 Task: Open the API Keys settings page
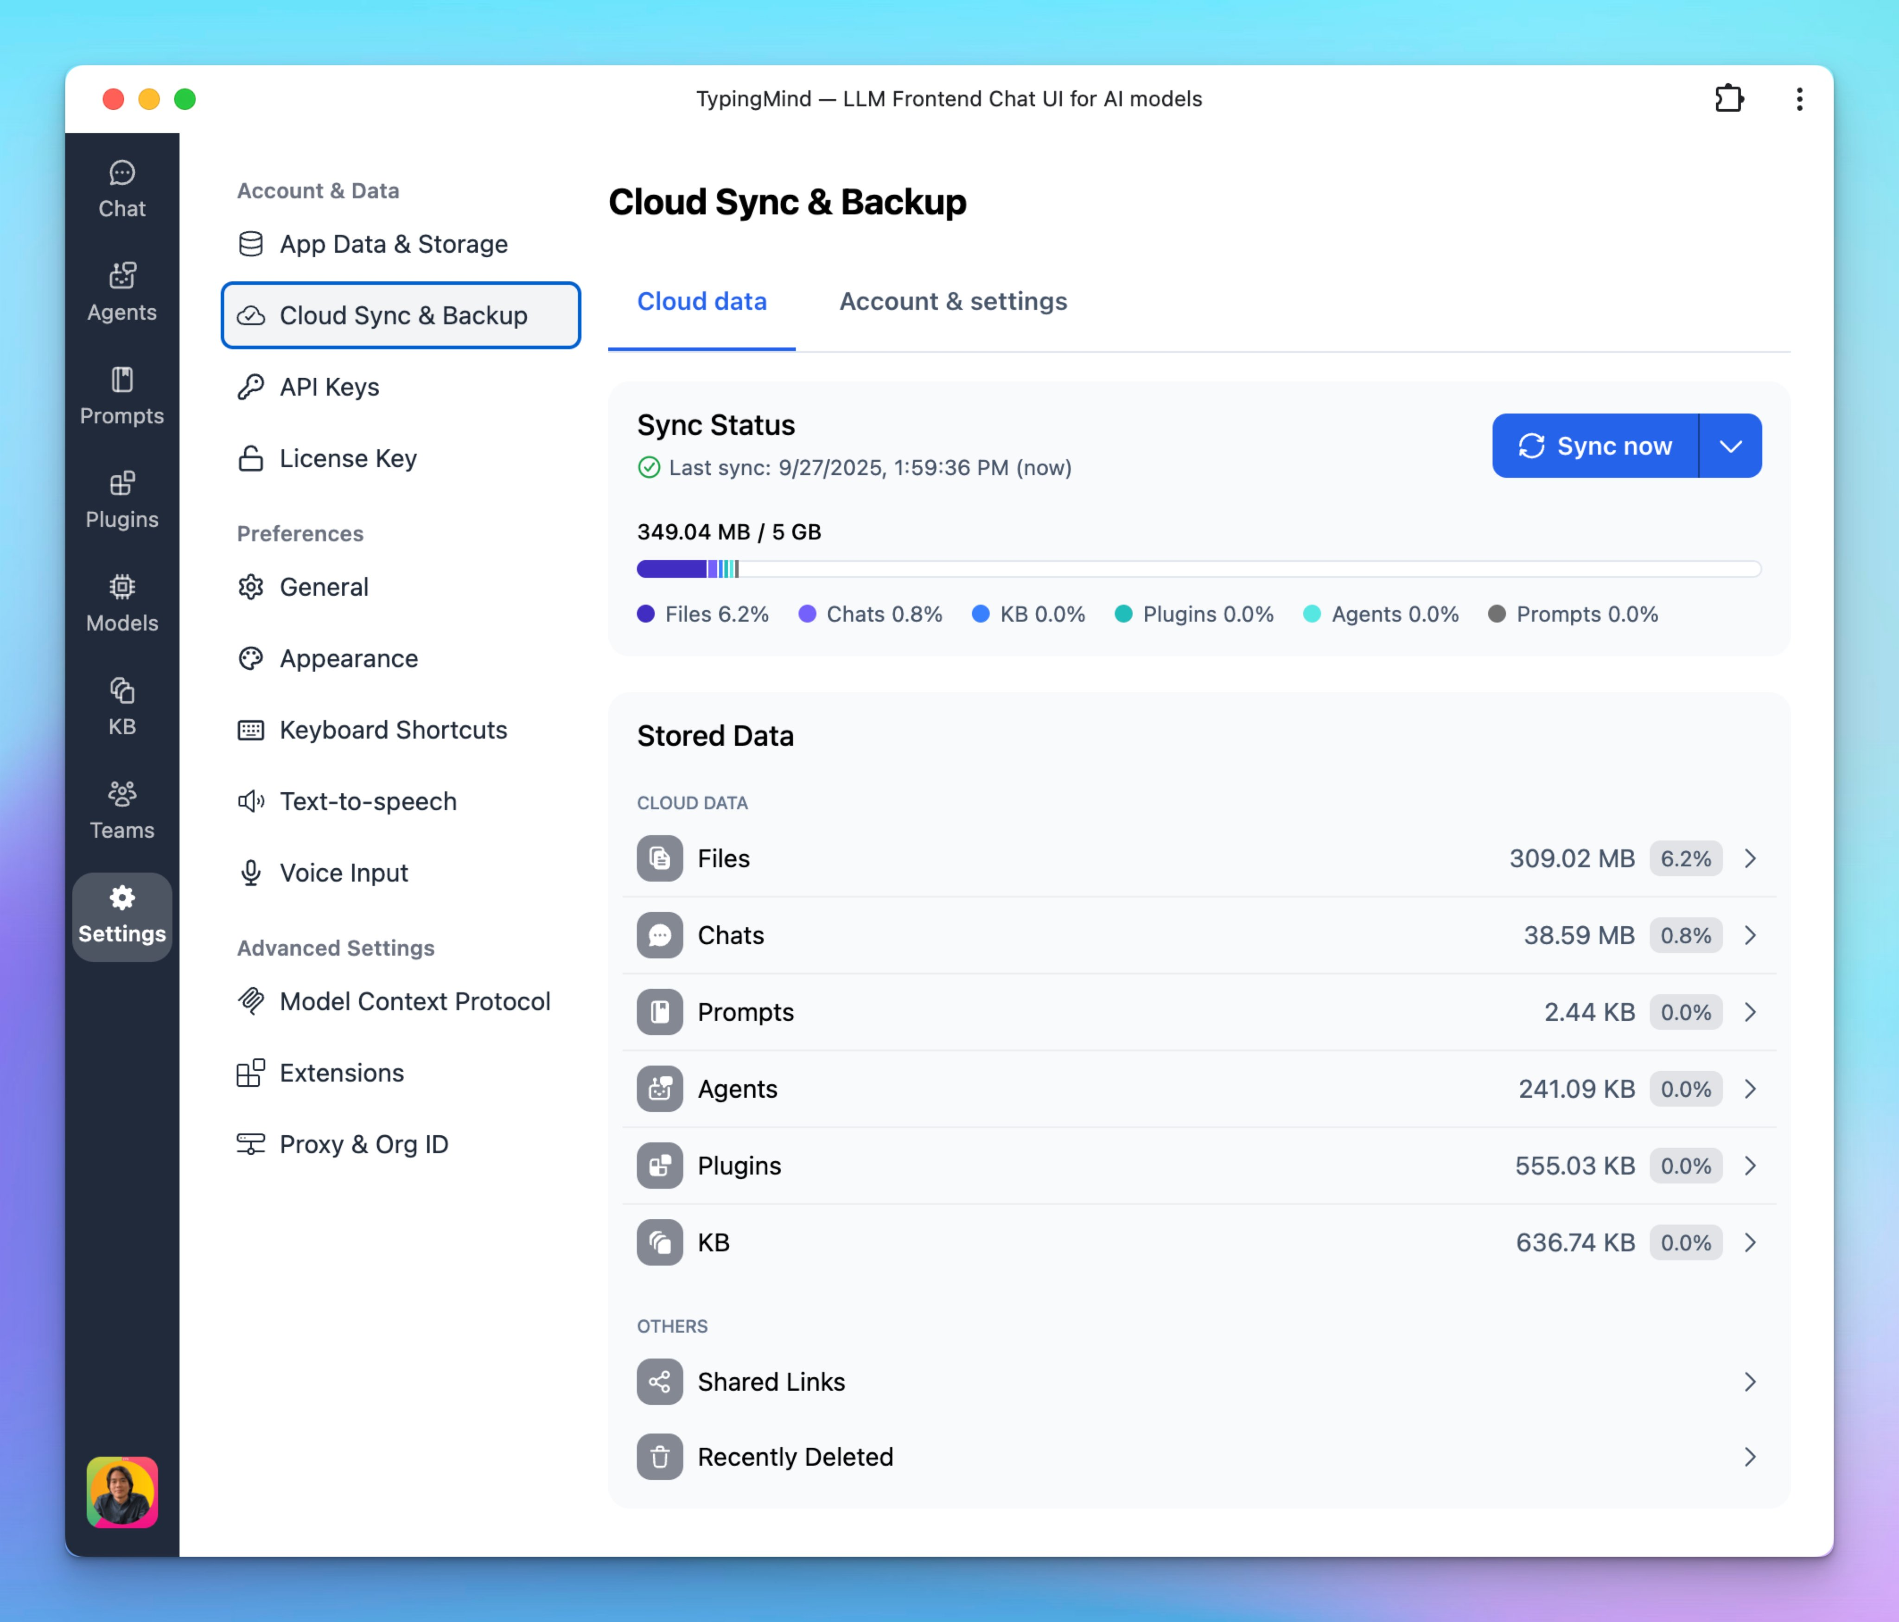pos(328,387)
